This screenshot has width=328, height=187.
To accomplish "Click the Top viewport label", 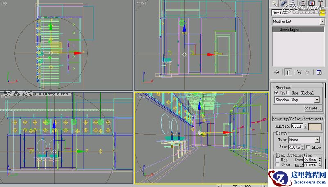I will point(4,3).
